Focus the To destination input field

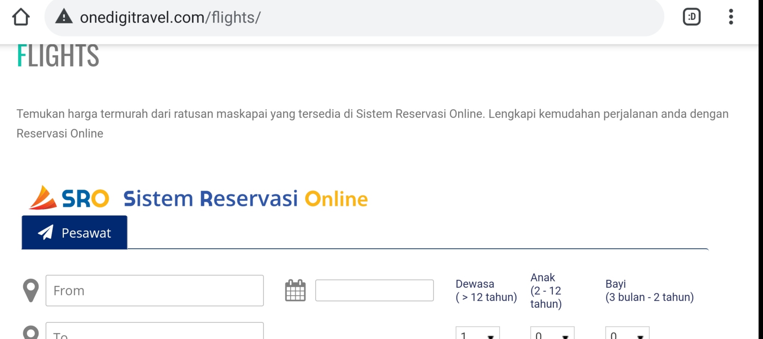155,331
